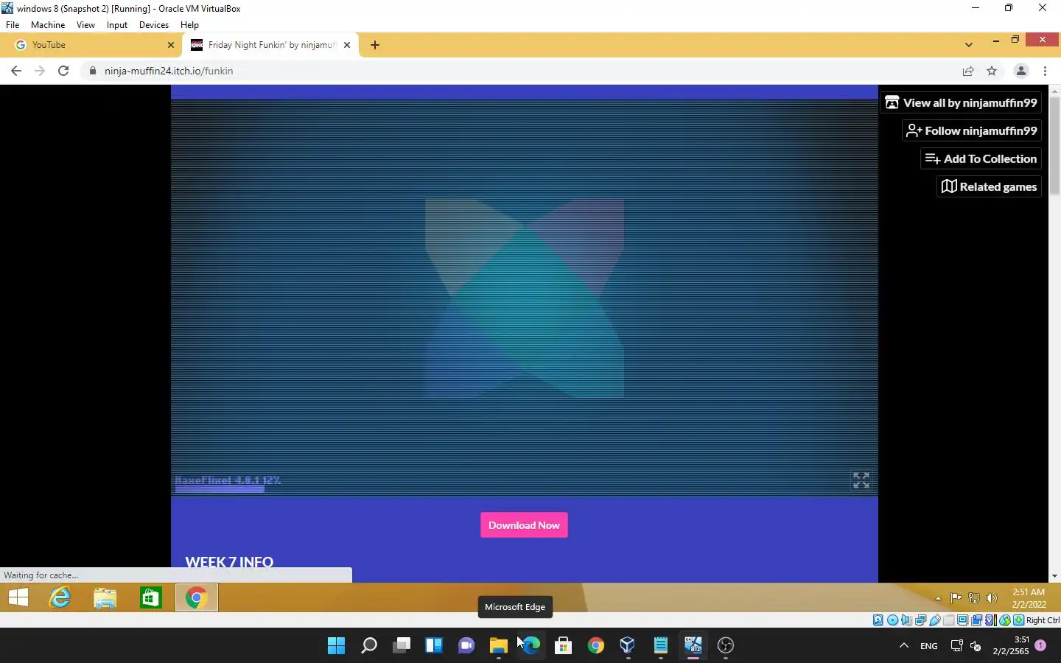Open the host Windows 11 Start menu
The height and width of the screenshot is (663, 1061).
pos(336,645)
